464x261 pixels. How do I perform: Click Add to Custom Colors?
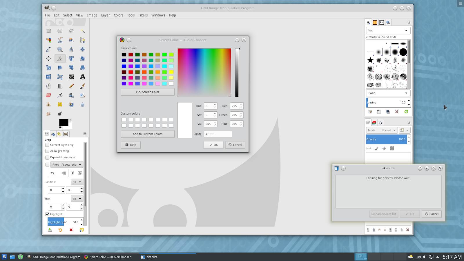tap(147, 134)
